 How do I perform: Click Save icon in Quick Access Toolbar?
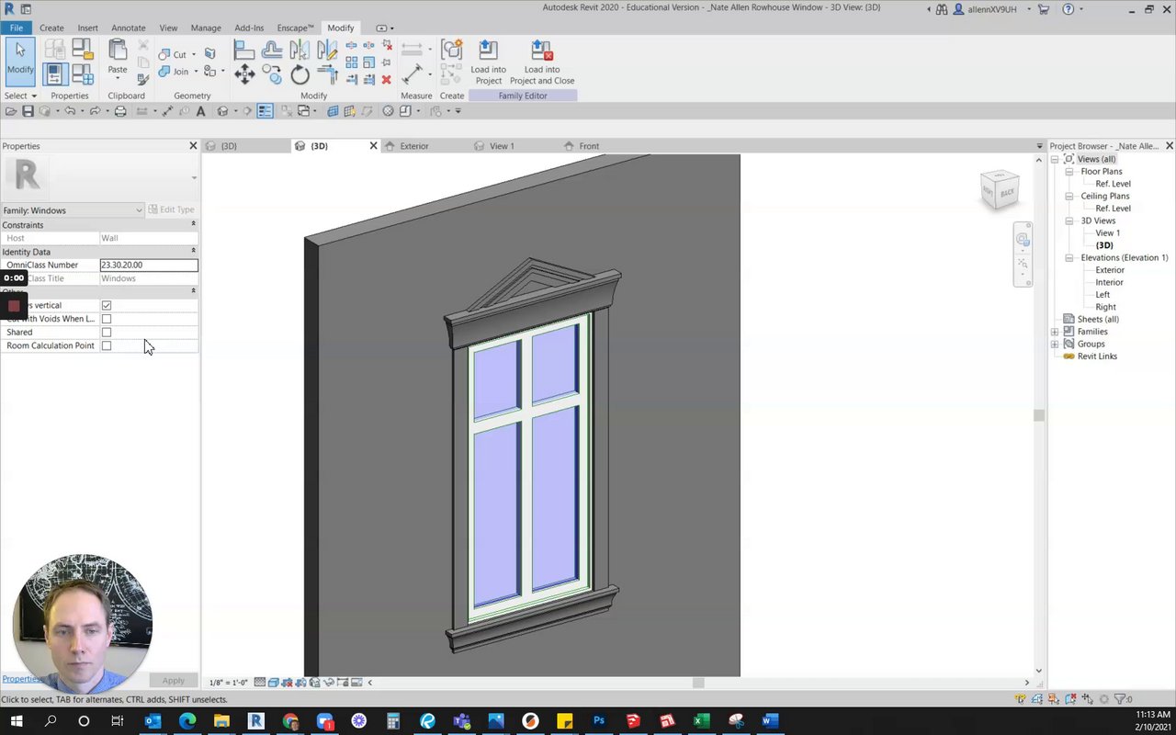(x=28, y=111)
